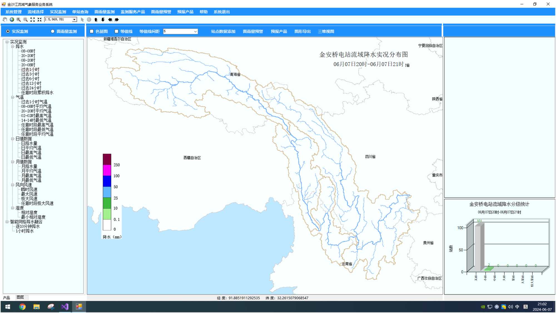Select the pan hand tool
The width and height of the screenshot is (556, 313).
(x=5, y=19)
